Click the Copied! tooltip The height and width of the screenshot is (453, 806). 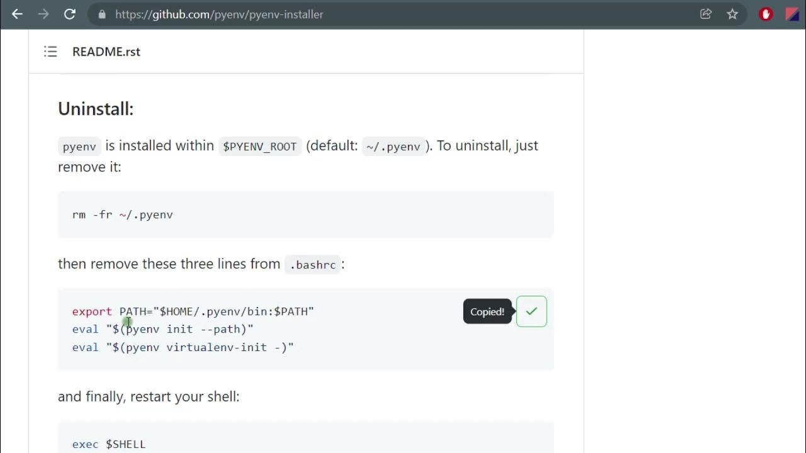[x=487, y=311]
